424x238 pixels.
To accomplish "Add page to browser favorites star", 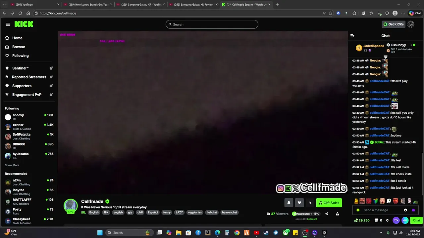I will [x=330, y=13].
